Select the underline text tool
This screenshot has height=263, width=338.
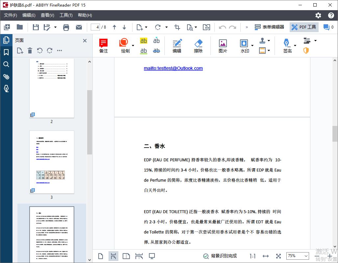click(144, 51)
